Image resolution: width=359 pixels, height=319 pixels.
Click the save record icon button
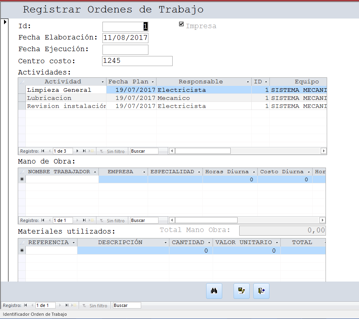(241, 291)
